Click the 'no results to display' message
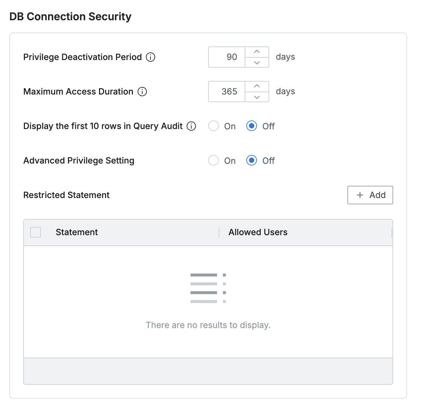Screen dimensions: 421x410 click(x=208, y=325)
